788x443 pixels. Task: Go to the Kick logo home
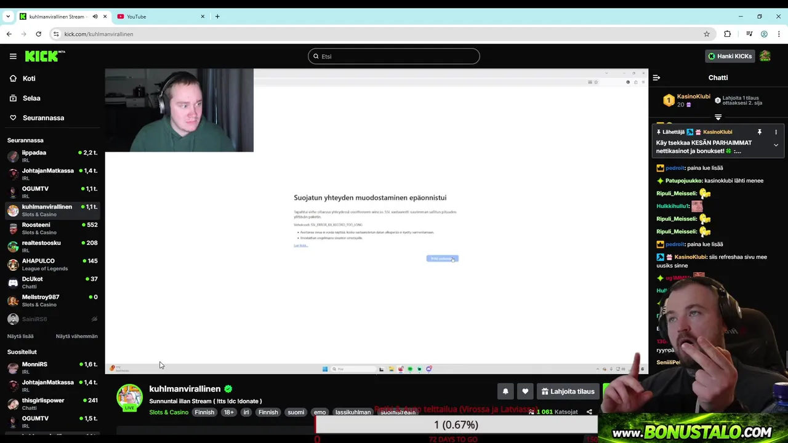[45, 56]
